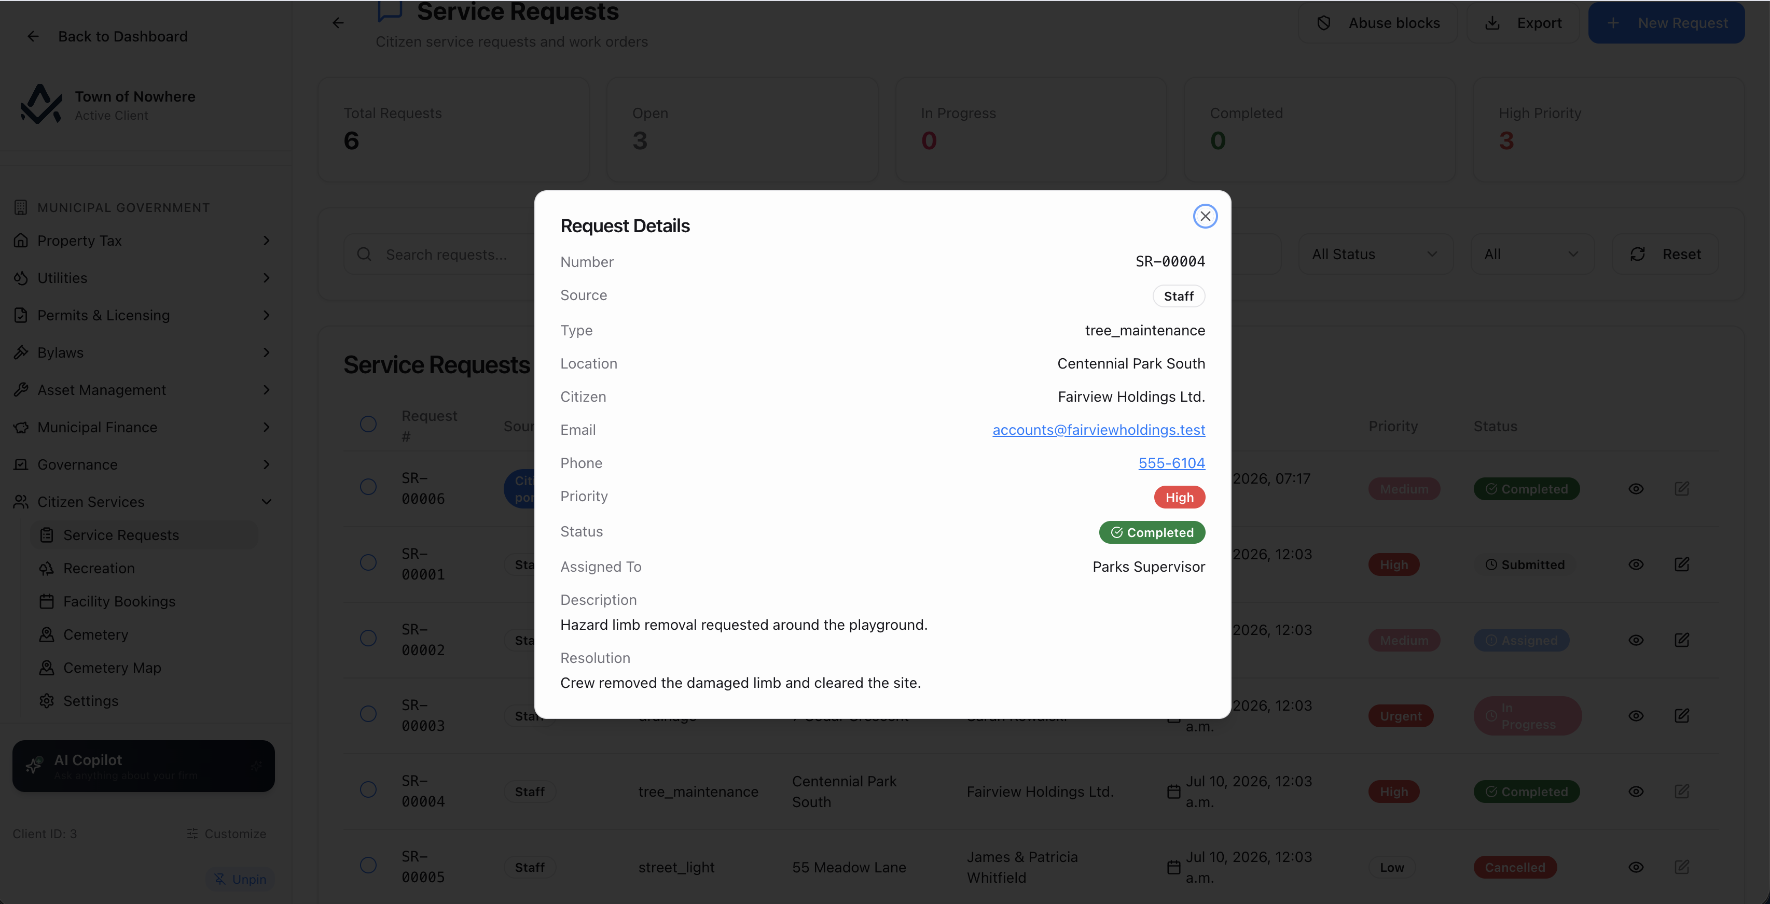This screenshot has height=904, width=1770.
Task: Click the Completed status badge in dialog
Action: (1152, 533)
